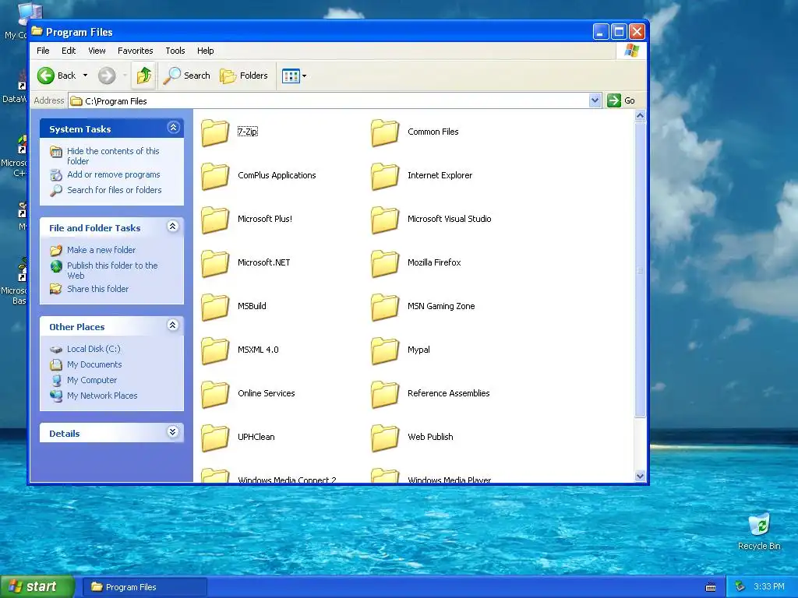Open the address bar dropdown arrow

tap(595, 100)
